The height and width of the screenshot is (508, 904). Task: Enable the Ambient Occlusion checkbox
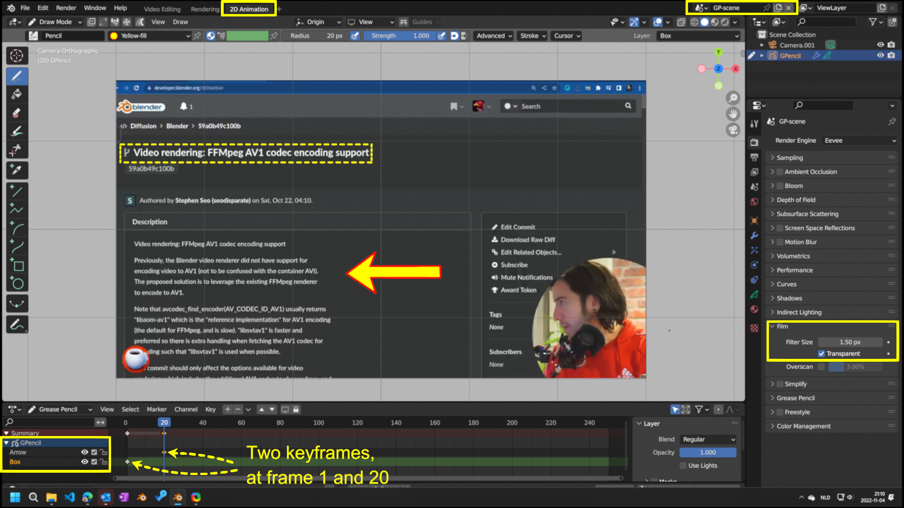point(780,172)
